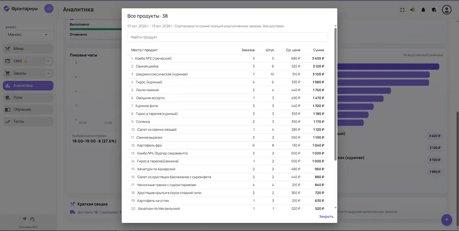Screen dimensions: 459x231
Task: Open the Тесты section
Action: (x=28, y=121)
